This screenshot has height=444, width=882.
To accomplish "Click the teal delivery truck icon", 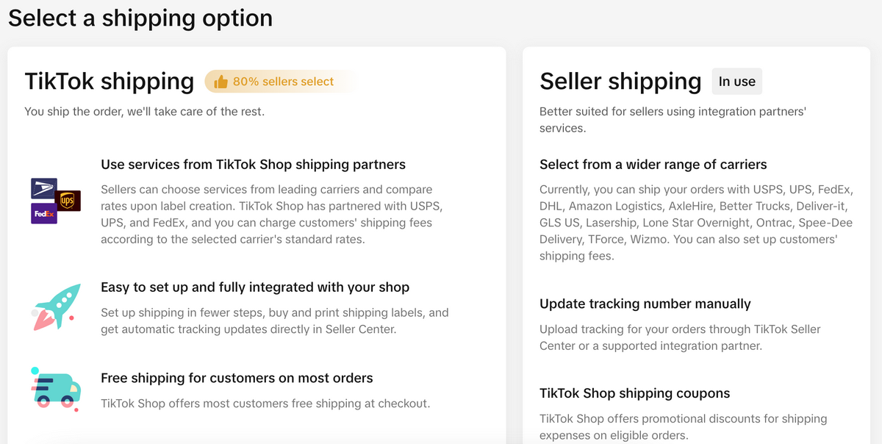I will coord(56,390).
